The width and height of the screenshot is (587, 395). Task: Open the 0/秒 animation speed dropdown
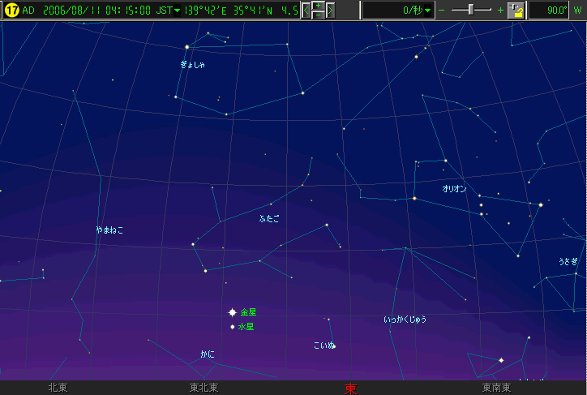click(x=428, y=11)
